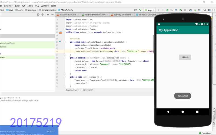Click the Profile app gauge icon
216x135 pixels.
coord(176,10)
